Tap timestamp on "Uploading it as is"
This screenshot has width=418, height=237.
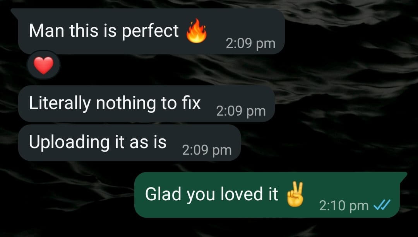(207, 150)
